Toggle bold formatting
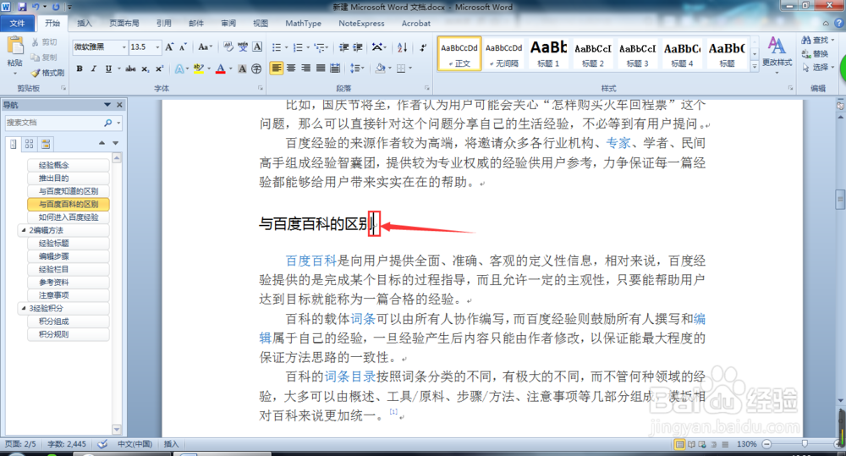This screenshot has width=846, height=456. (80, 69)
